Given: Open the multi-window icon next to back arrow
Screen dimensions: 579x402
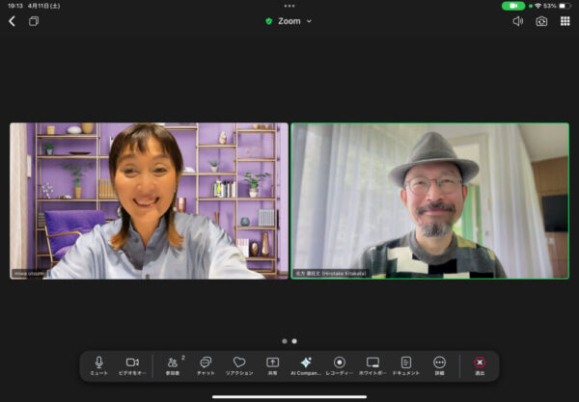Looking at the screenshot, I should click(34, 20).
